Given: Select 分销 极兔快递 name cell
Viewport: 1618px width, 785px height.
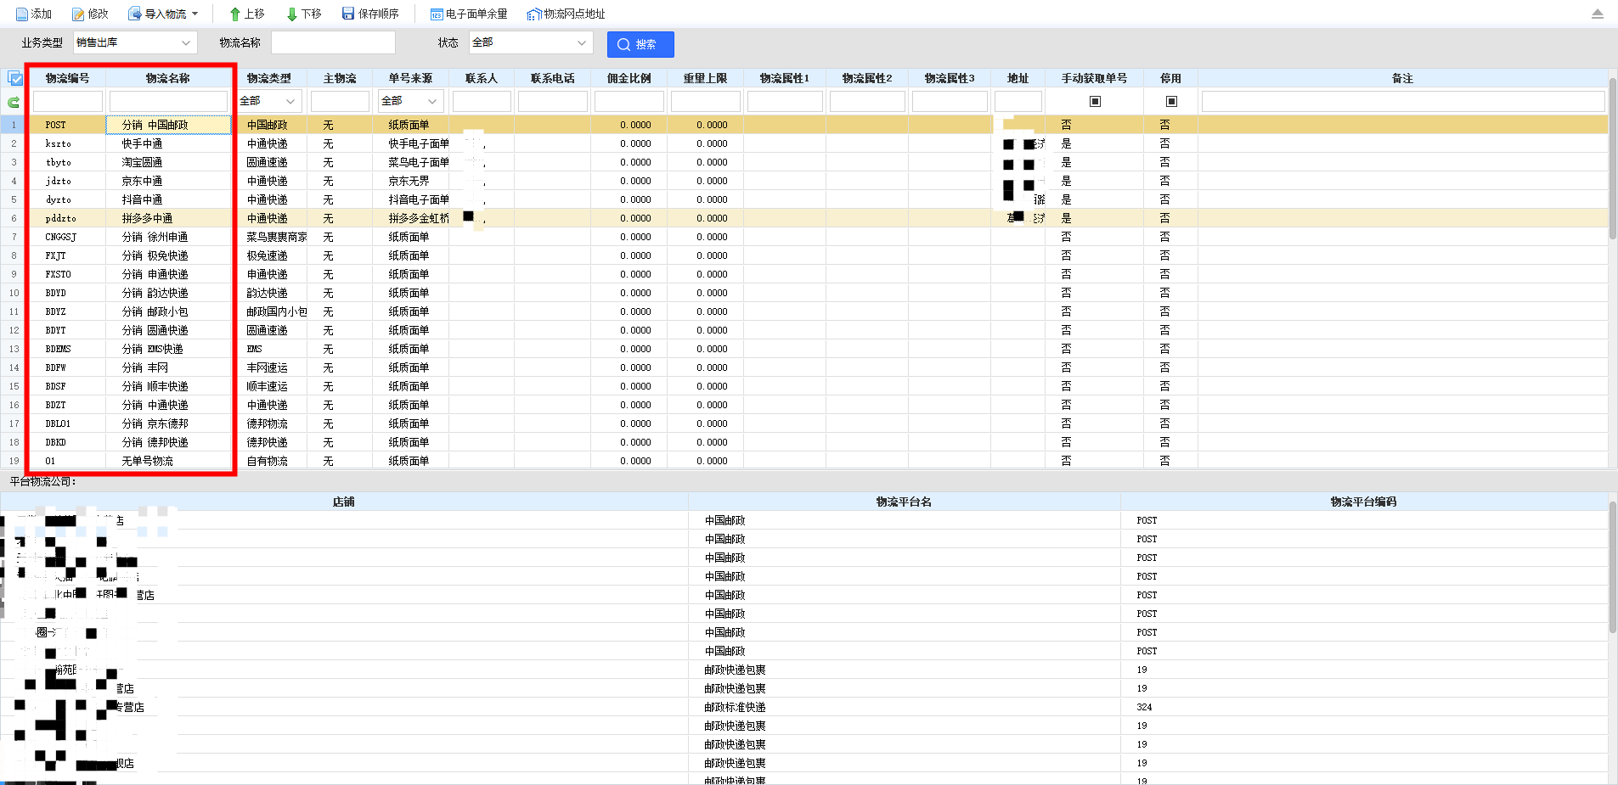Looking at the screenshot, I should pos(168,255).
